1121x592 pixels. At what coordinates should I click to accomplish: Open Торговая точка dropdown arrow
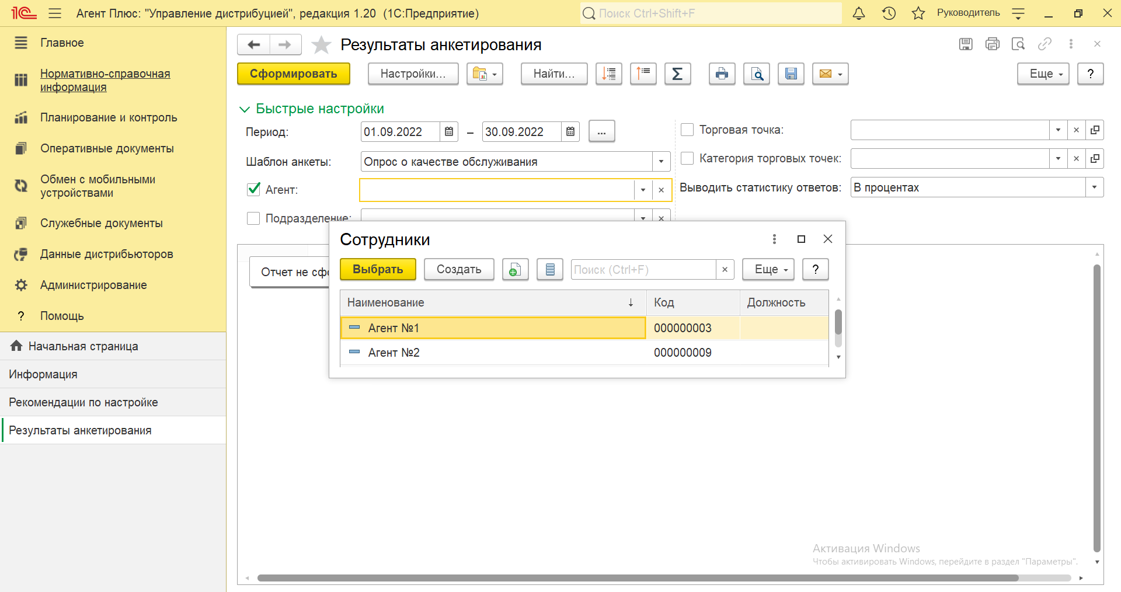[x=1058, y=130]
